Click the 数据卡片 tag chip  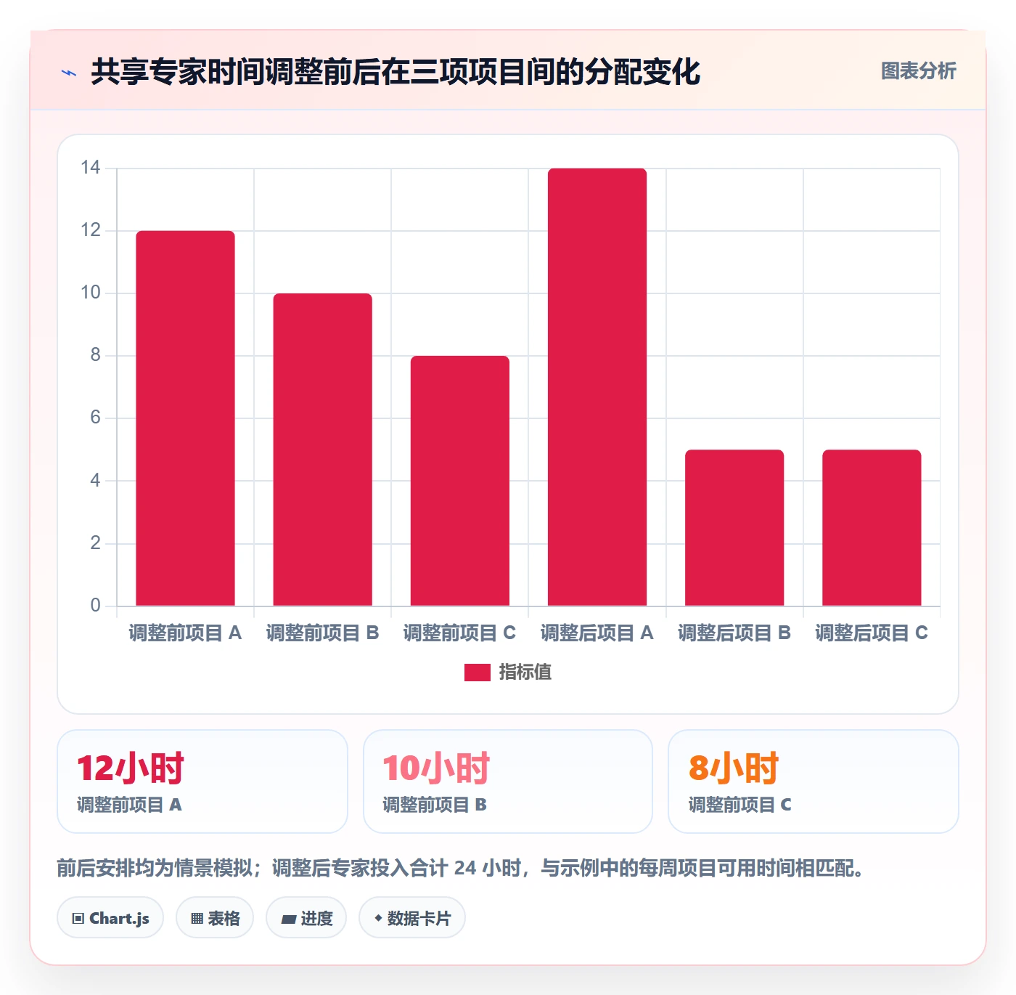tap(412, 918)
